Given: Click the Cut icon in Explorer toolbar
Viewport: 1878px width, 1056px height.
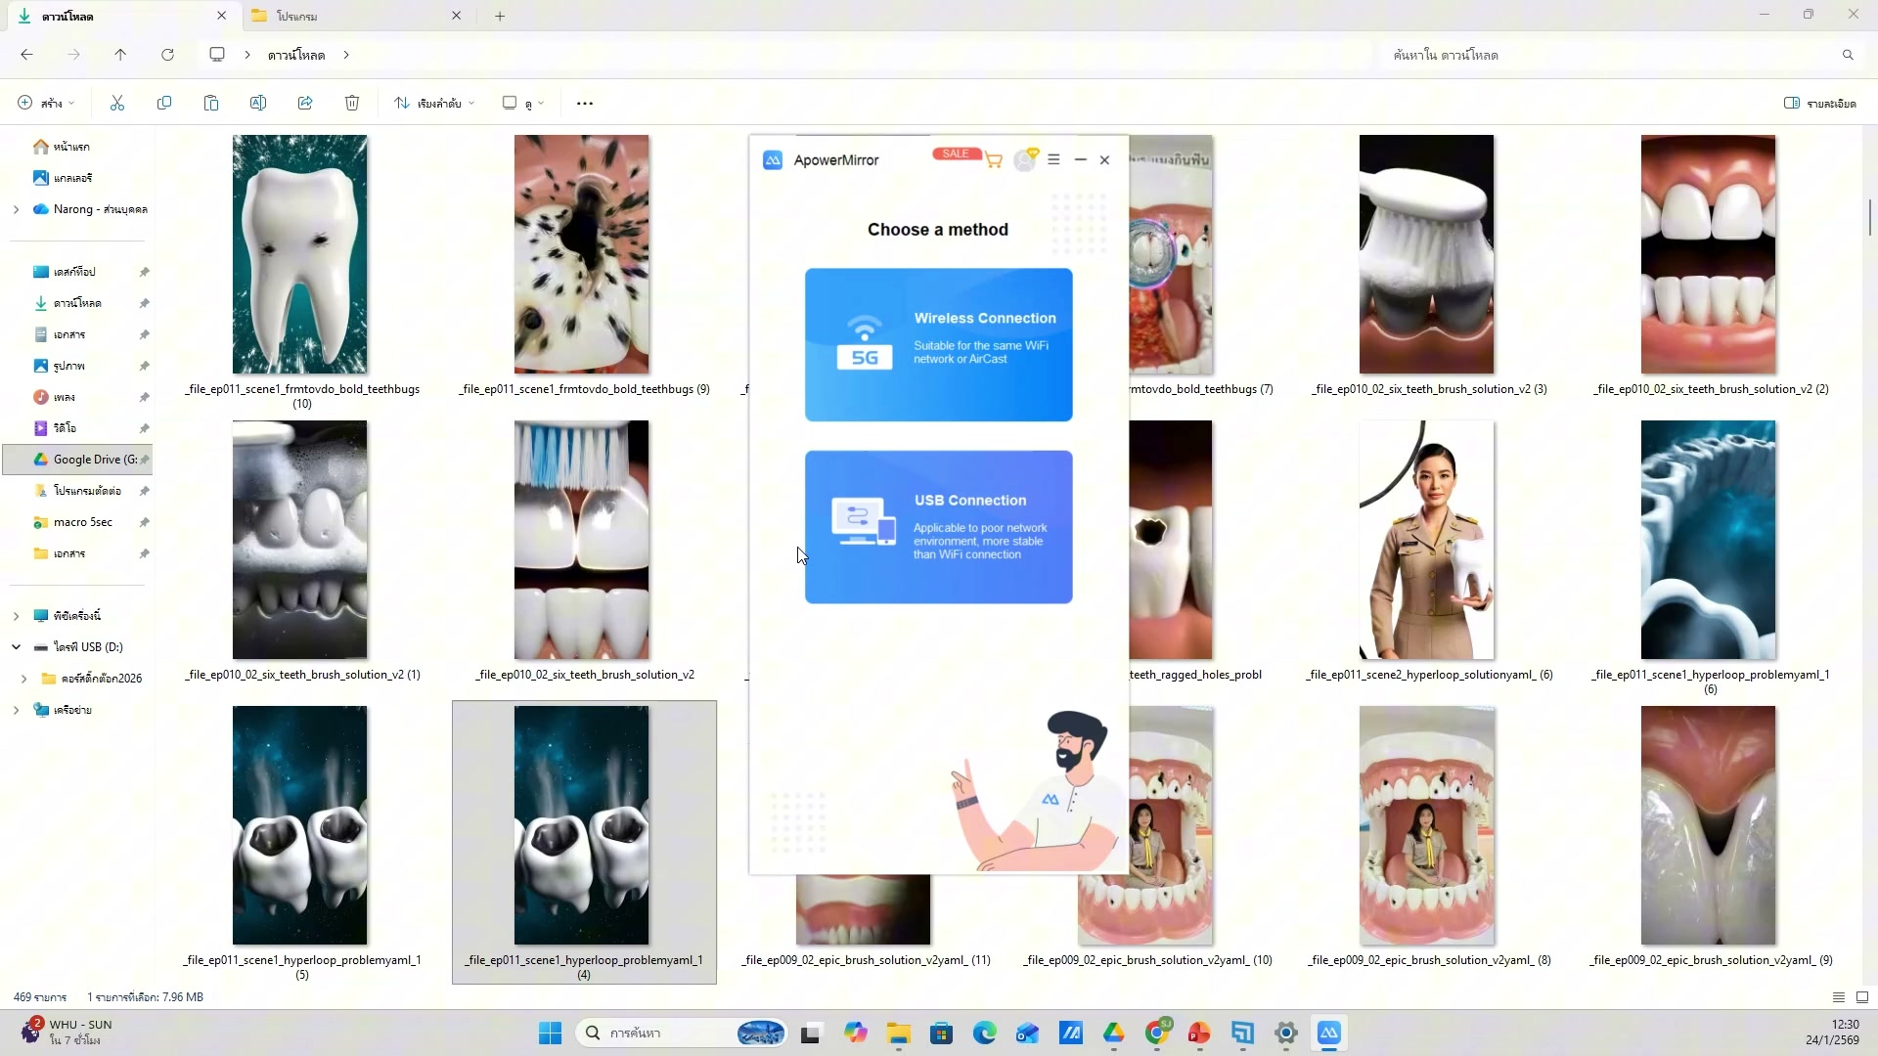Looking at the screenshot, I should (x=116, y=103).
